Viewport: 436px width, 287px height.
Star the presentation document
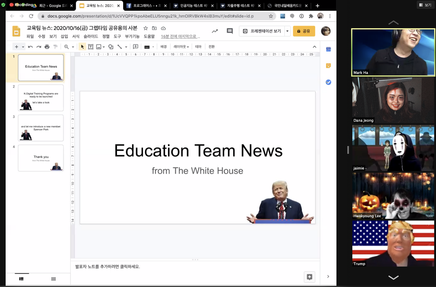tap(146, 28)
